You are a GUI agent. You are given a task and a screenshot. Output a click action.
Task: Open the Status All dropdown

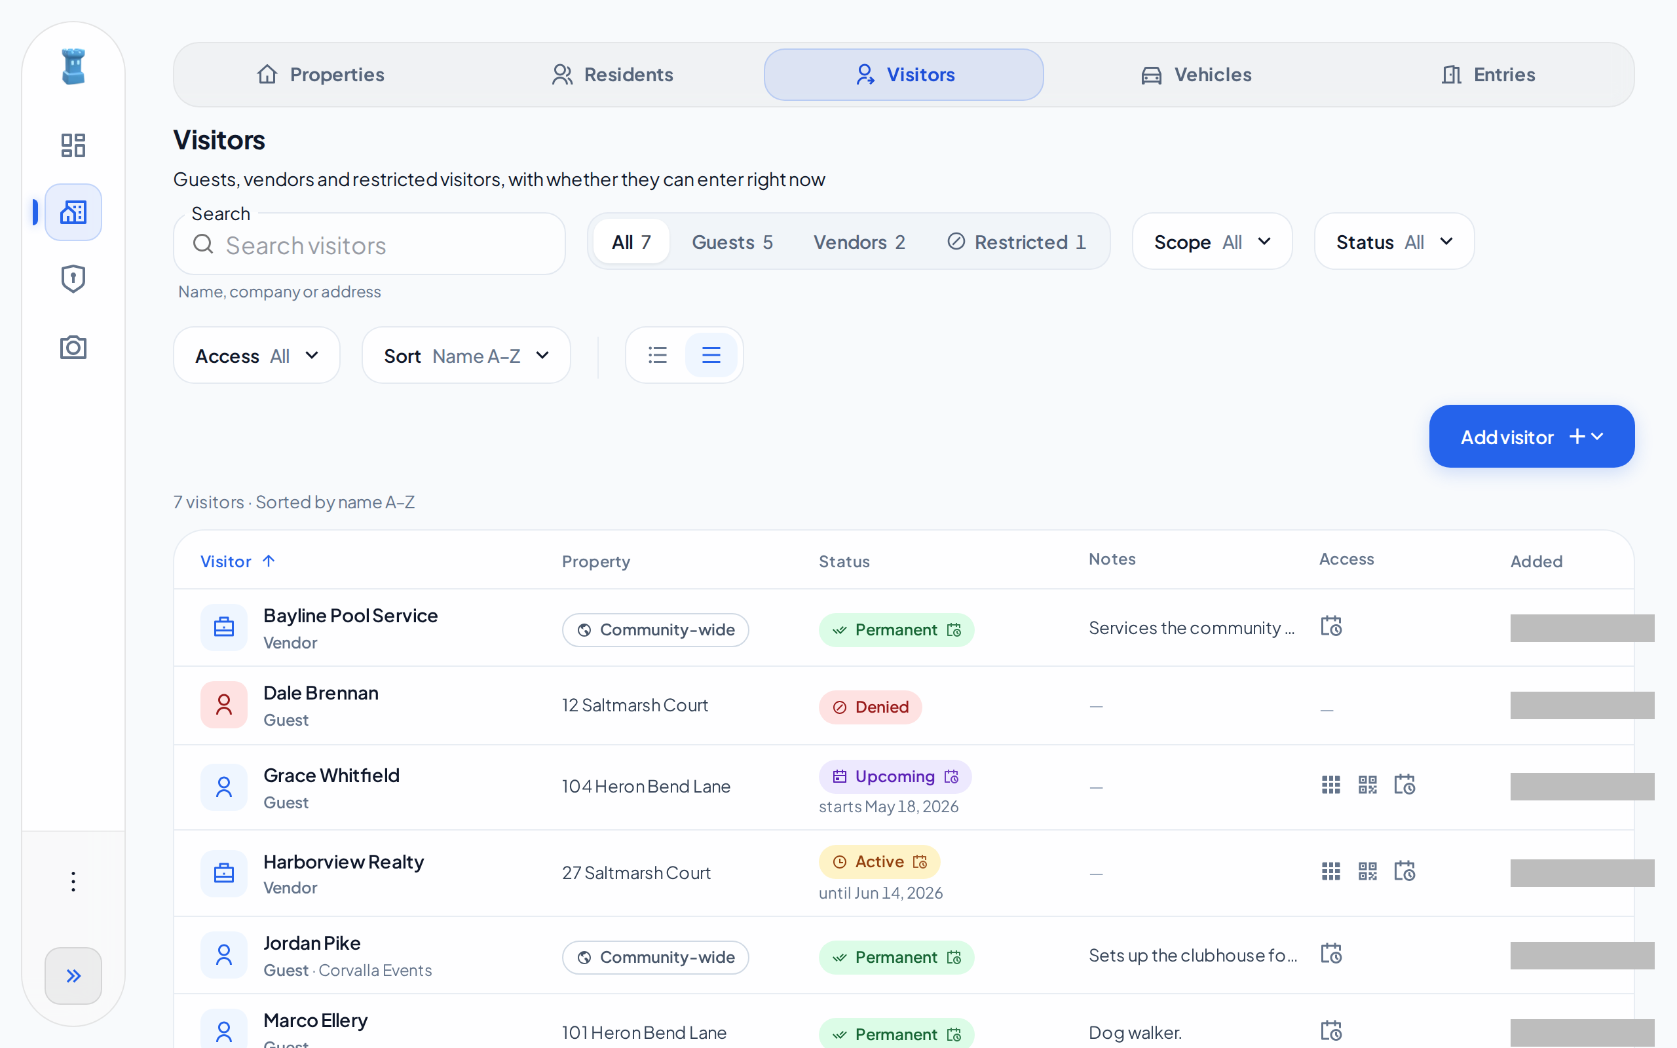coord(1394,242)
